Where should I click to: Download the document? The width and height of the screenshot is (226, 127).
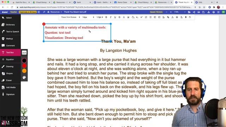209,12
